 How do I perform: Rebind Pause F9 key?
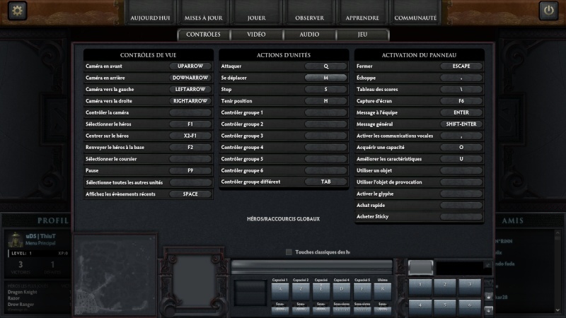click(190, 170)
